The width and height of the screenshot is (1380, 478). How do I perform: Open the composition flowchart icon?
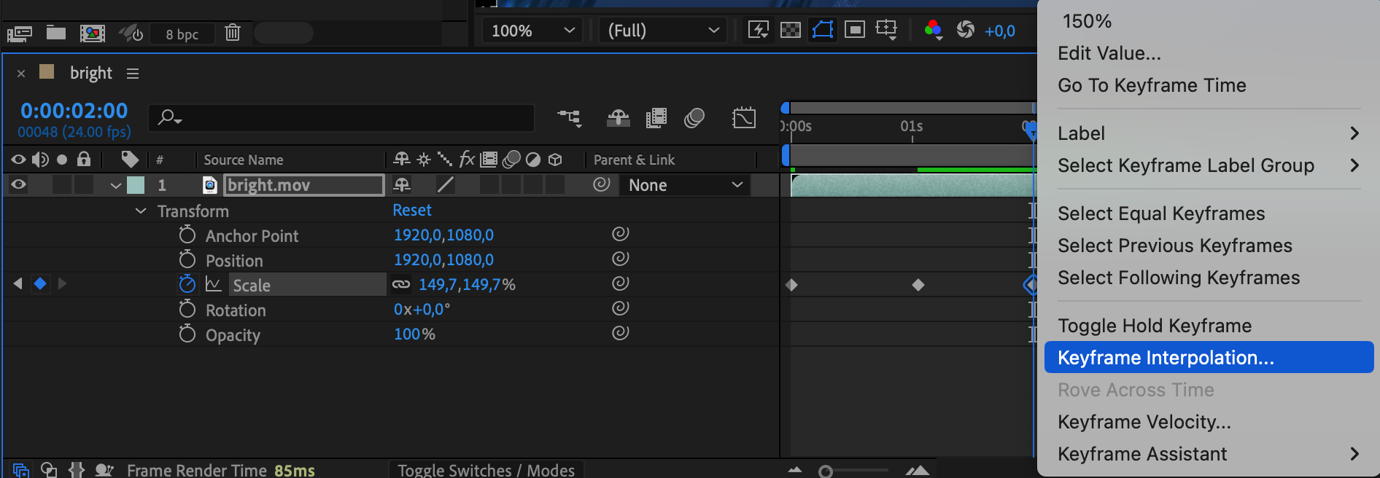(569, 117)
